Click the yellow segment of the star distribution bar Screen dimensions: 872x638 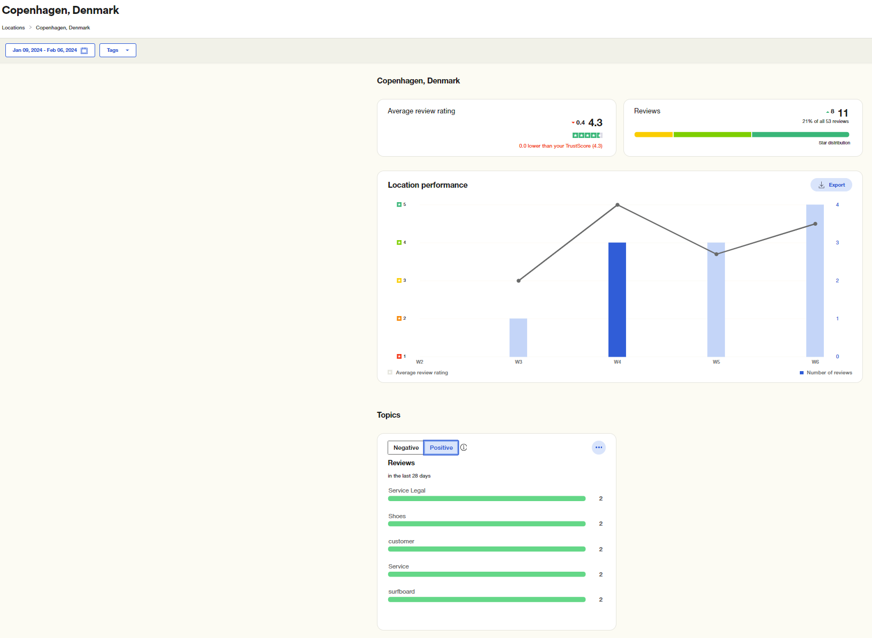pyautogui.click(x=653, y=134)
